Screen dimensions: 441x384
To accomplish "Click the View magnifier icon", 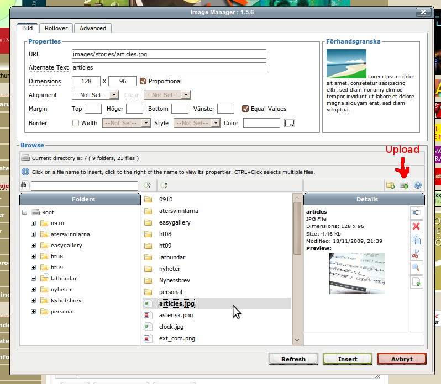I will (416, 268).
